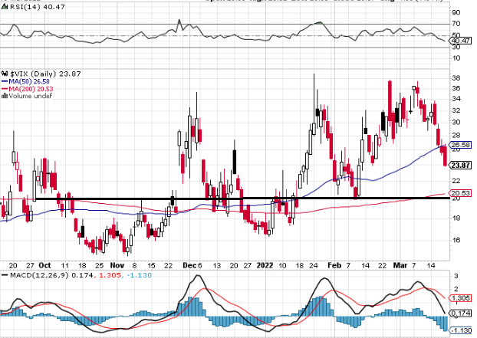Click the blue MA(50) legend line marker

click(x=5, y=81)
